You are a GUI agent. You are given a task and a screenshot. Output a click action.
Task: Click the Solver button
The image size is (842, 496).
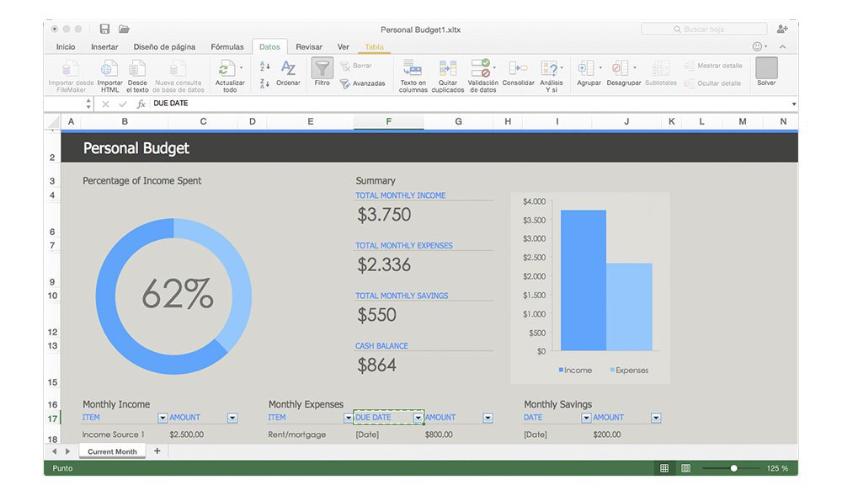point(766,72)
